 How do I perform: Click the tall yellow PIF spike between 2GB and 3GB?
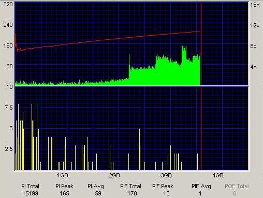pyautogui.click(x=140, y=149)
